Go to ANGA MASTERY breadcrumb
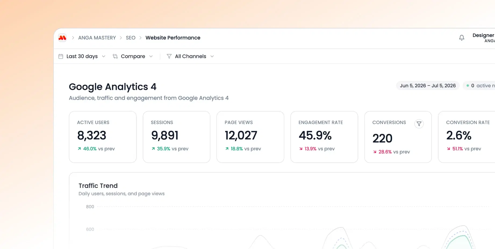This screenshot has height=249, width=495. [x=97, y=38]
